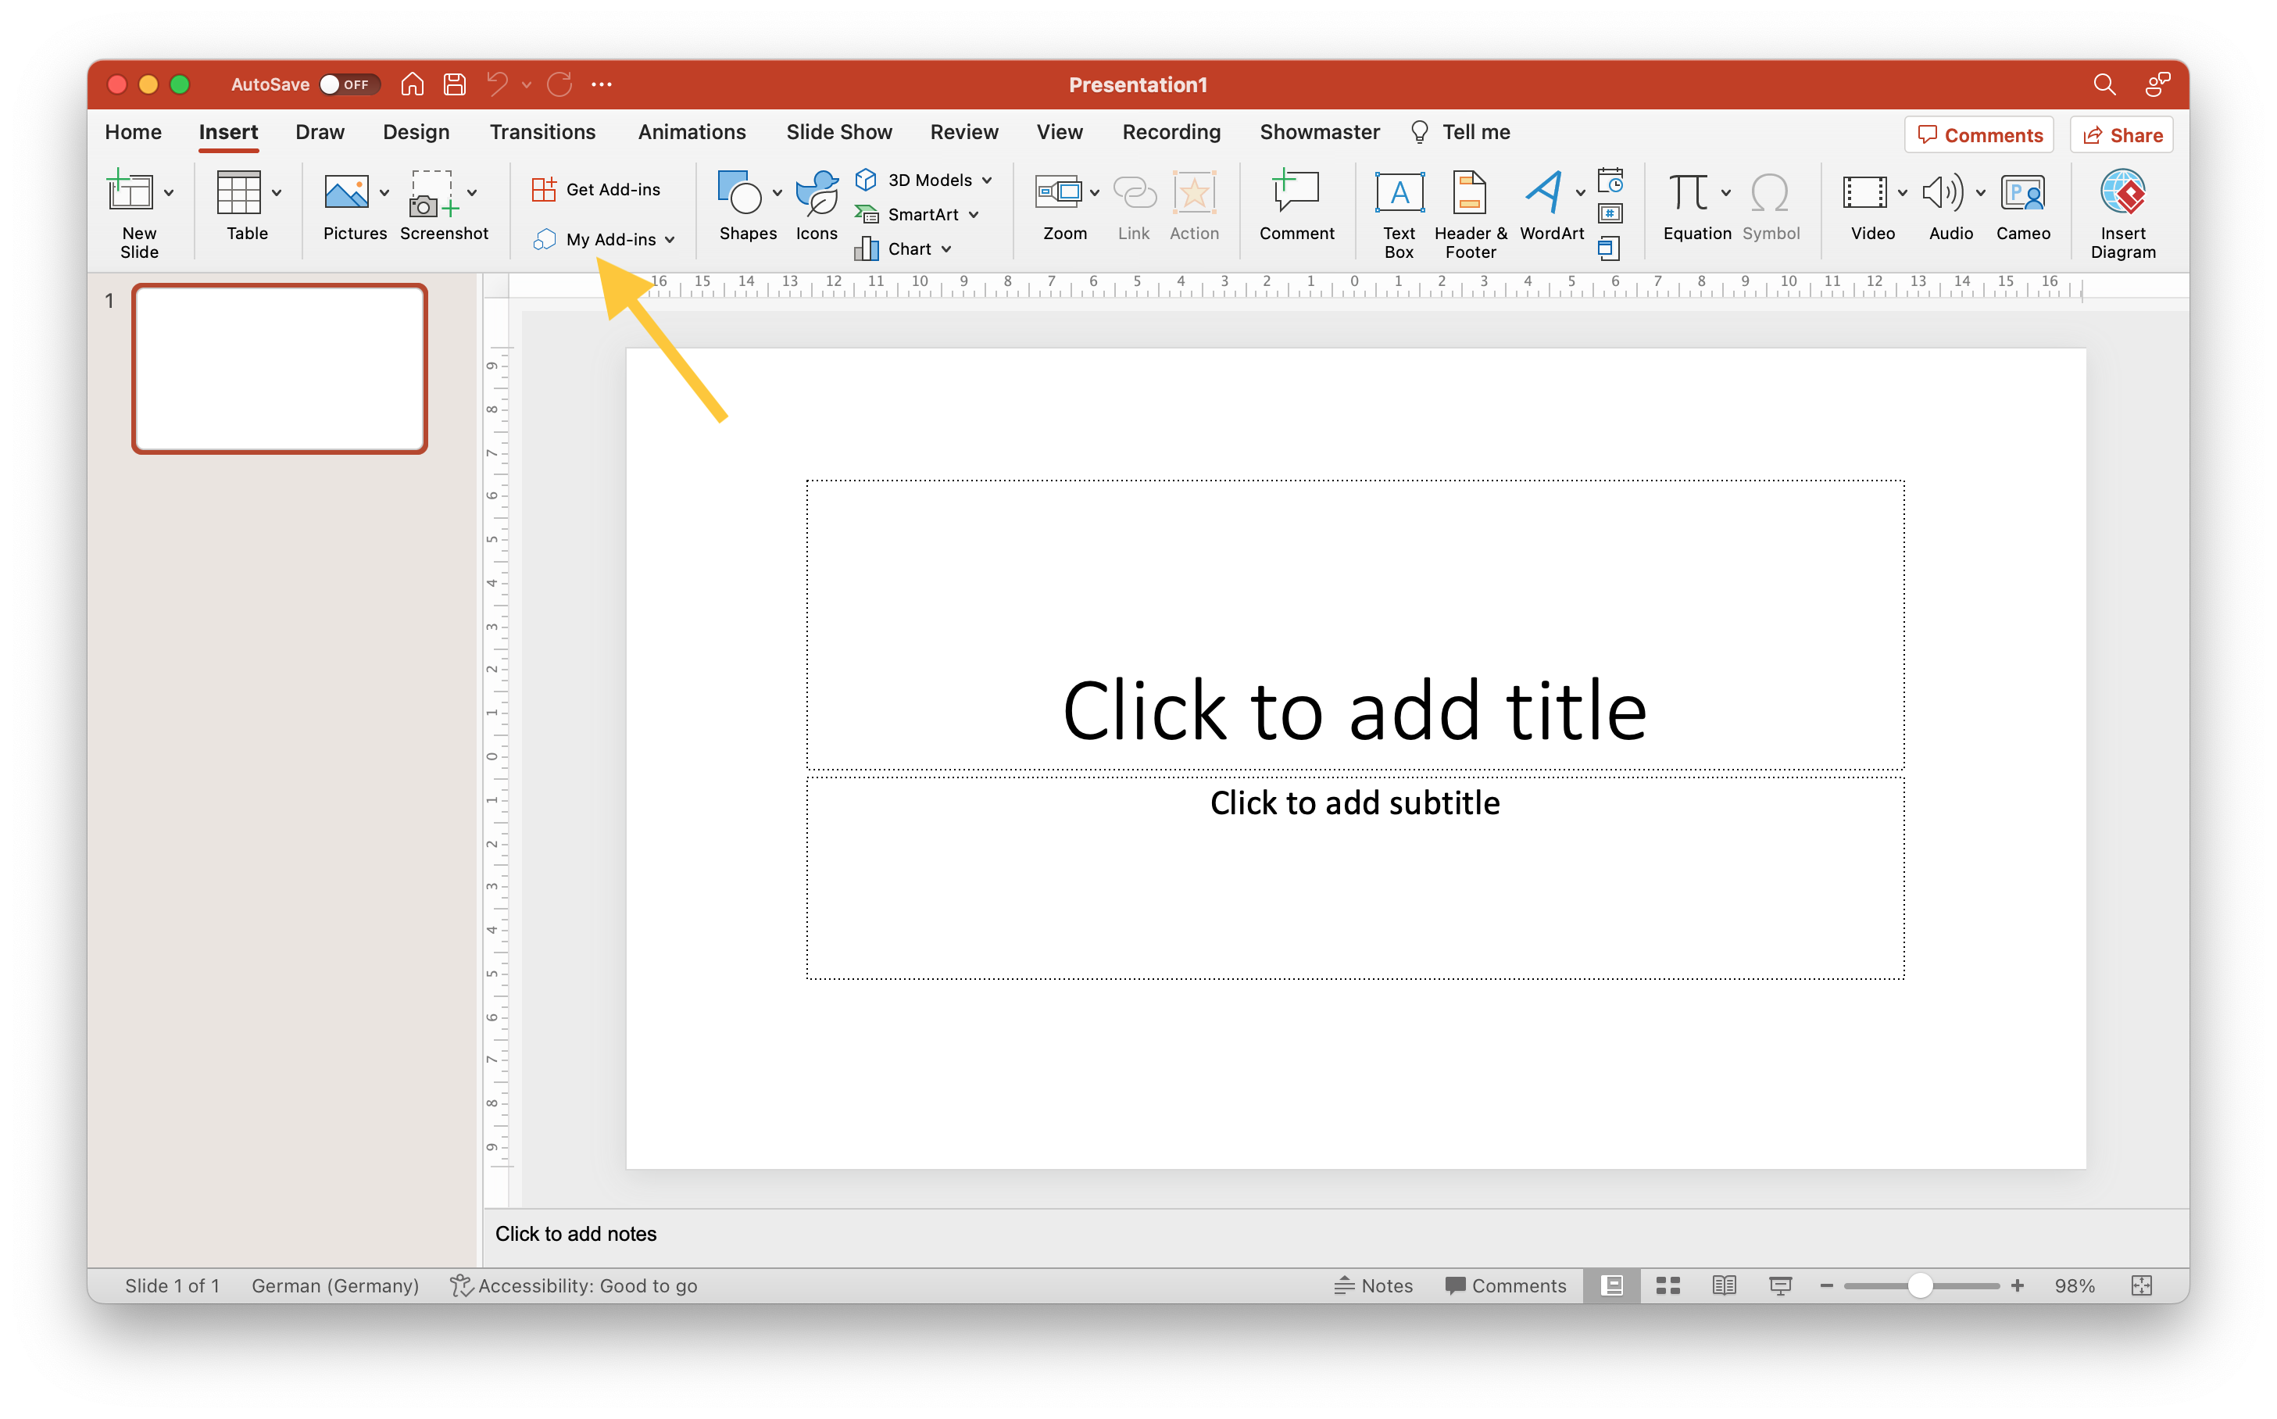Open the Icons gallery
2277x1419 pixels.
click(x=817, y=193)
